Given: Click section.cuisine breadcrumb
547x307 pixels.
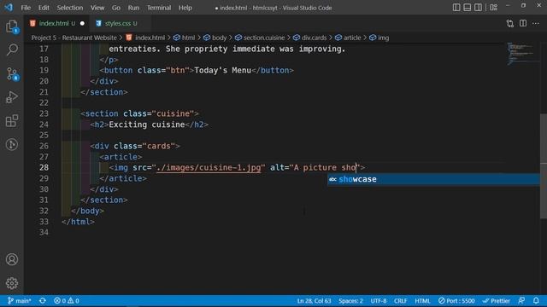Looking at the screenshot, I should coord(264,38).
